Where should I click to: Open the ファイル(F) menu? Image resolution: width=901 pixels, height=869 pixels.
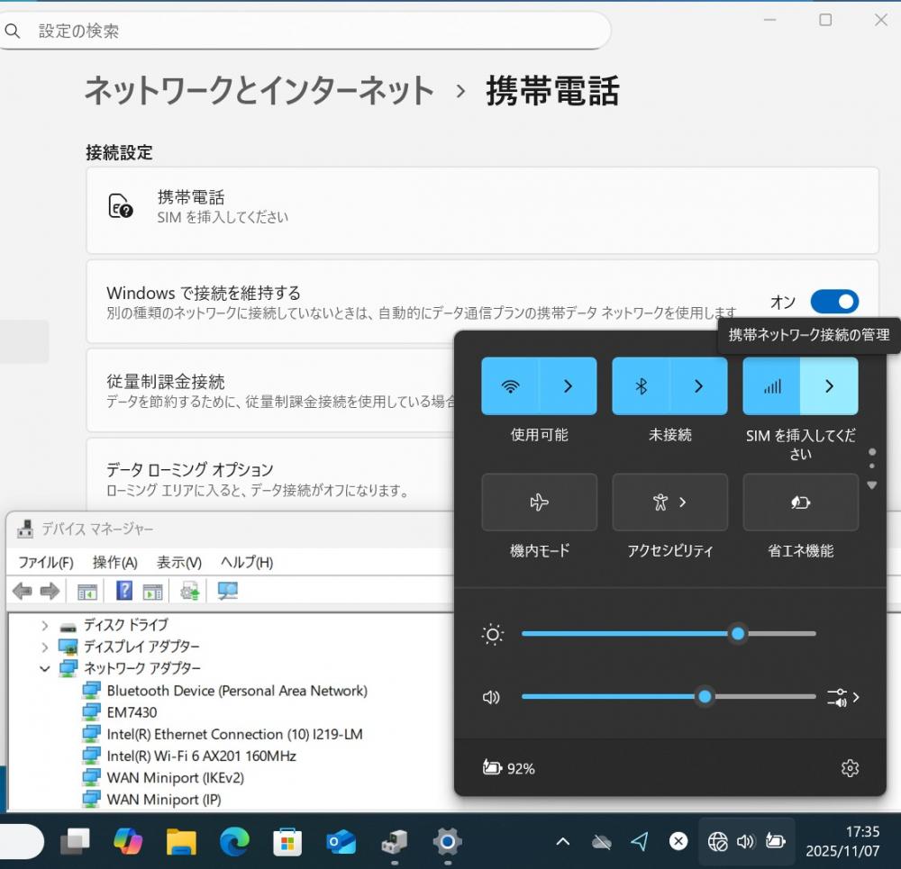[45, 563]
